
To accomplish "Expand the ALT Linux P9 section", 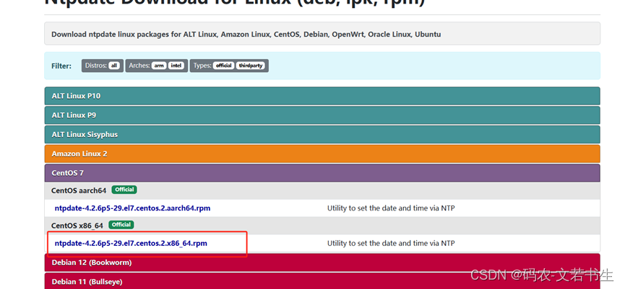I will (322, 115).
